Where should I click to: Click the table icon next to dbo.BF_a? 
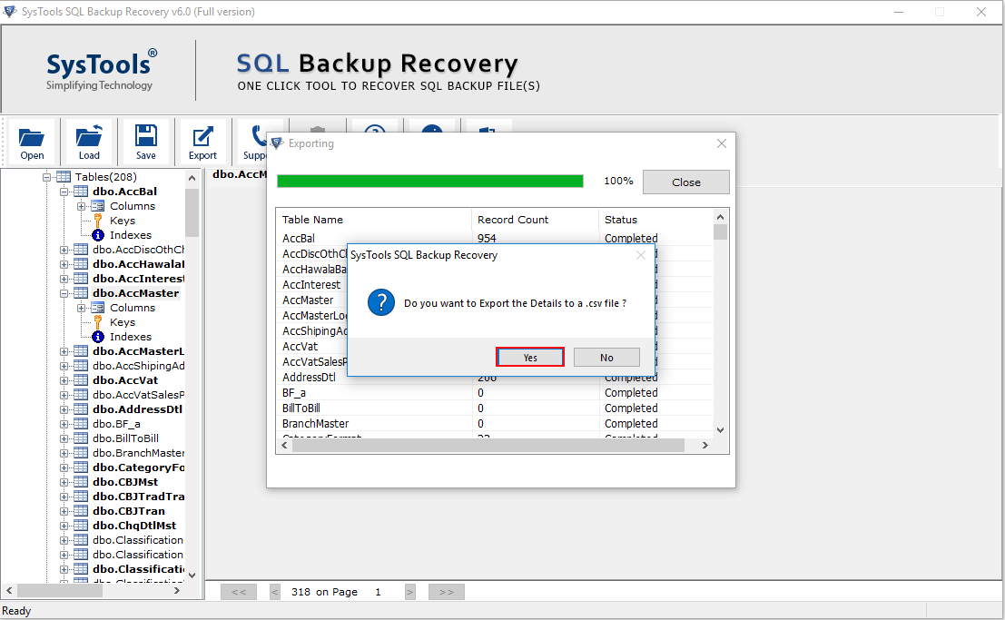pyautogui.click(x=81, y=424)
